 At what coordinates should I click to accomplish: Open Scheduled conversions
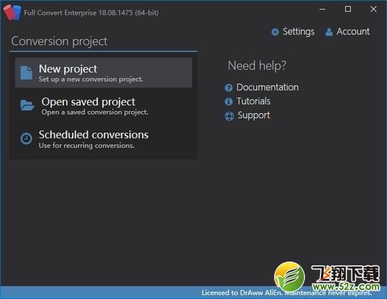(x=103, y=139)
